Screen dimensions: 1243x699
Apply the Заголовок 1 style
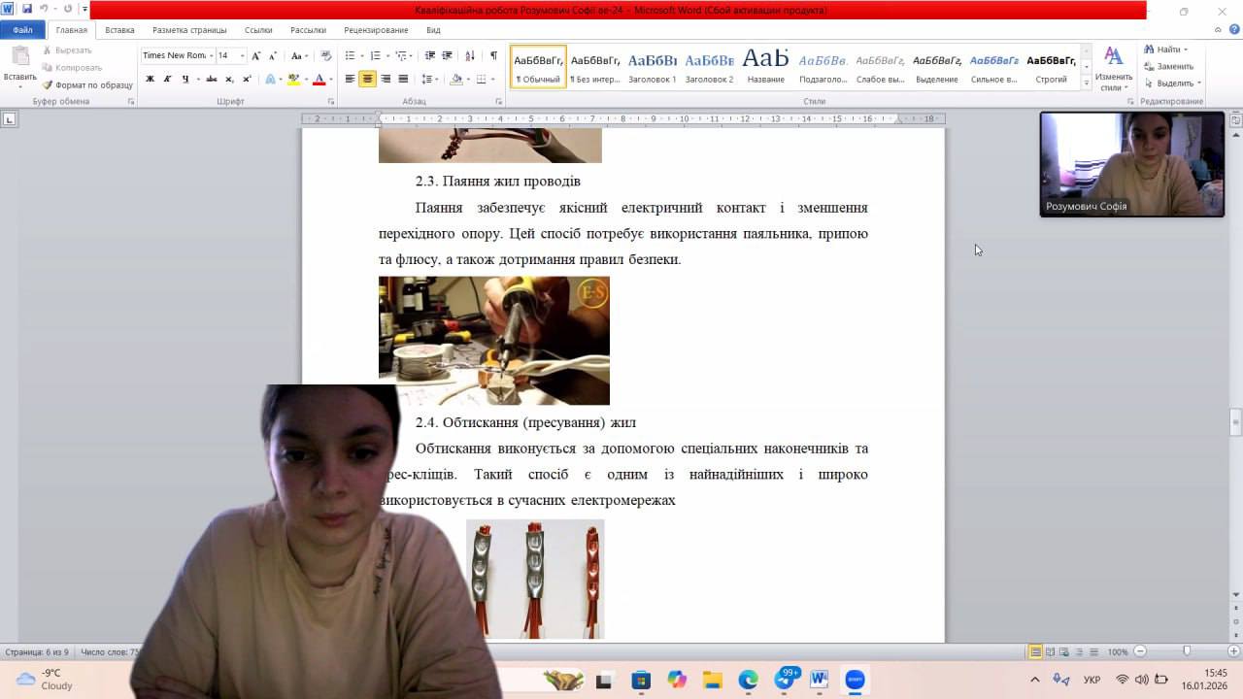652,66
